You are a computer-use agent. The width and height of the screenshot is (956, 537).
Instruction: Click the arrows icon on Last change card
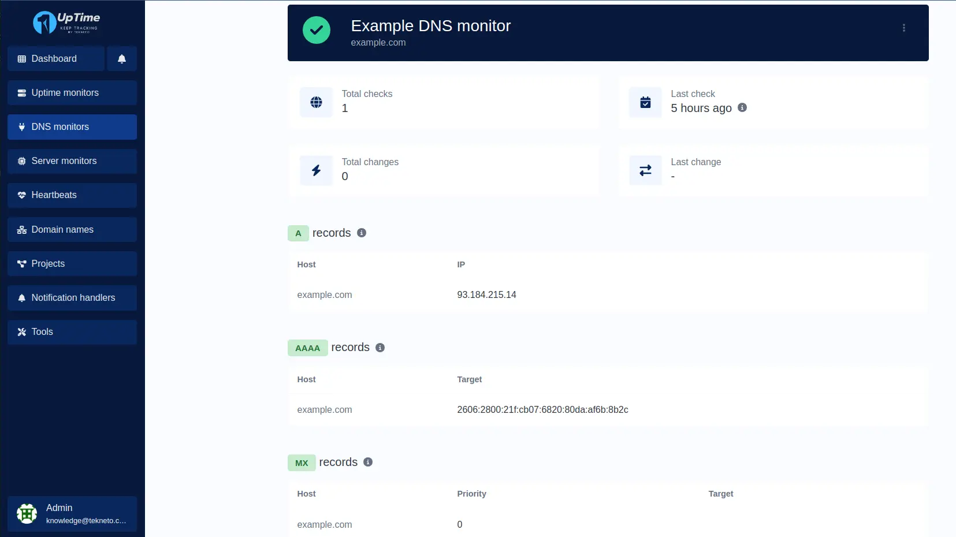click(645, 170)
